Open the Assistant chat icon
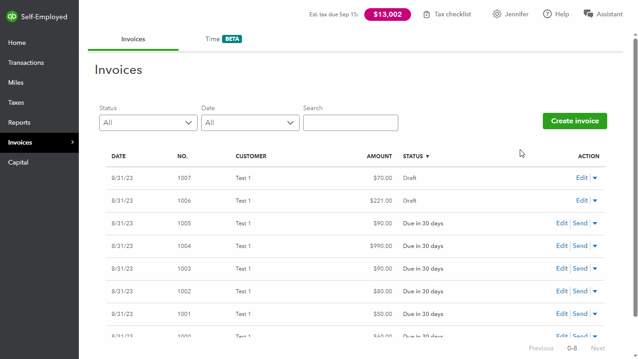 pyautogui.click(x=589, y=14)
